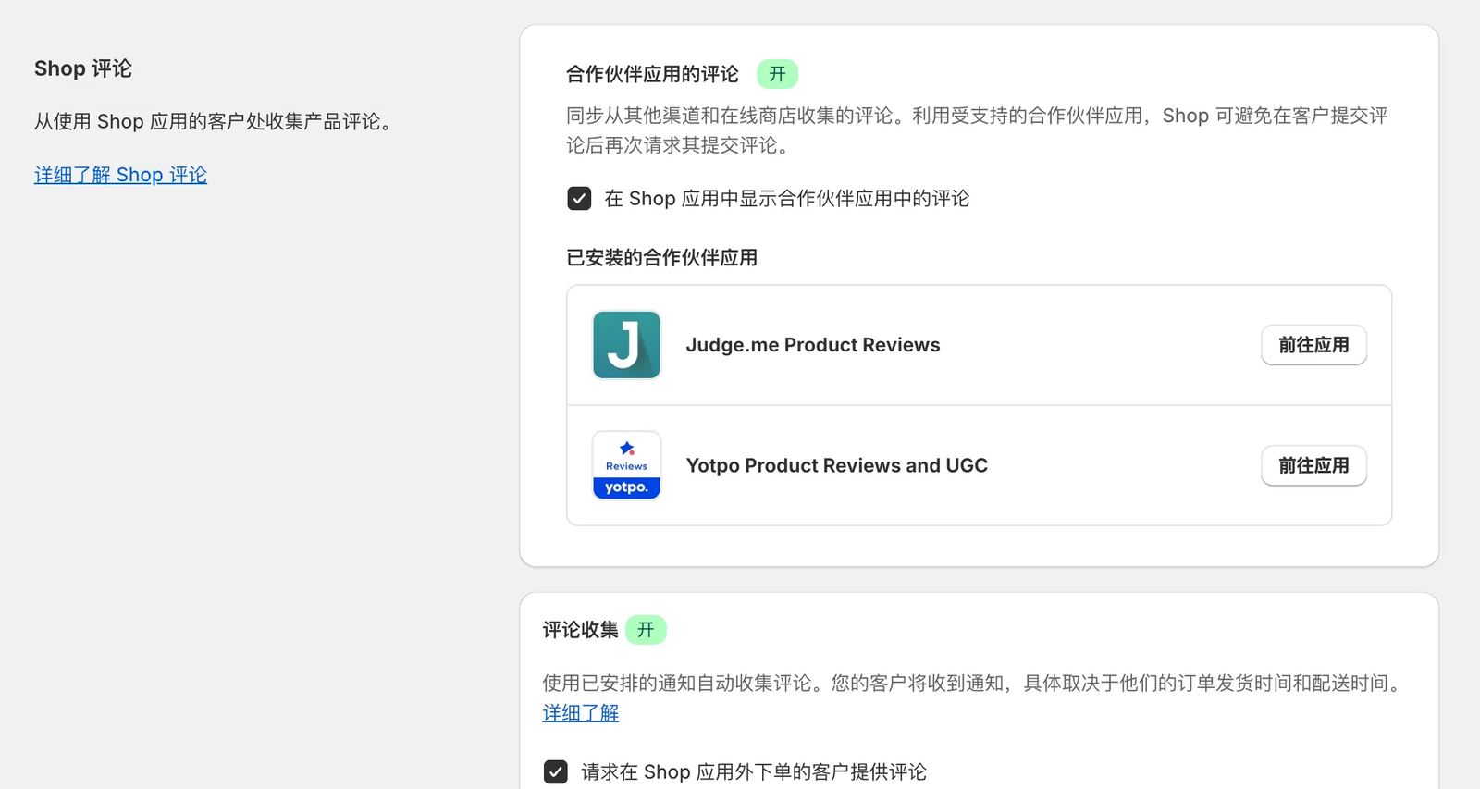Click the paragraph starting with 使用已安排的通知
This screenshot has height=789, width=1480.
pyautogui.click(x=971, y=684)
